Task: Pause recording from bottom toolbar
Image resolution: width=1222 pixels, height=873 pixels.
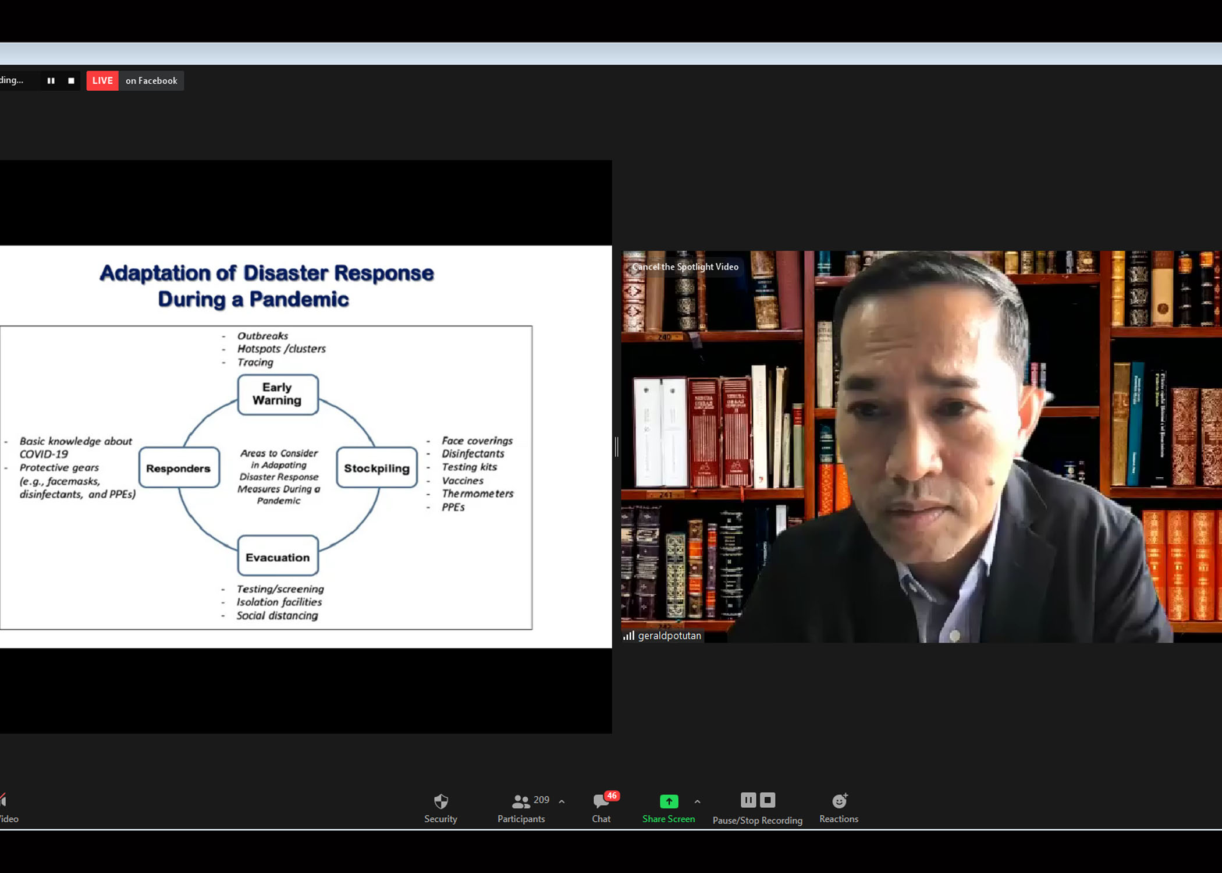Action: click(x=748, y=800)
